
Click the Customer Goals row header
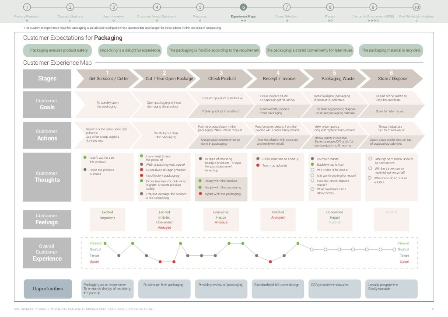pyautogui.click(x=47, y=105)
